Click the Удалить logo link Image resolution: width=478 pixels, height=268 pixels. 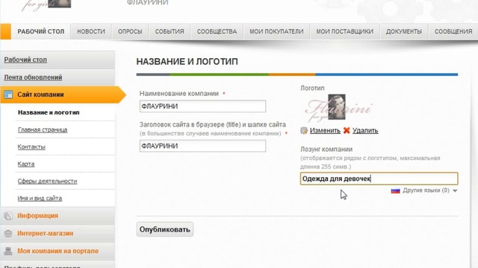click(365, 131)
